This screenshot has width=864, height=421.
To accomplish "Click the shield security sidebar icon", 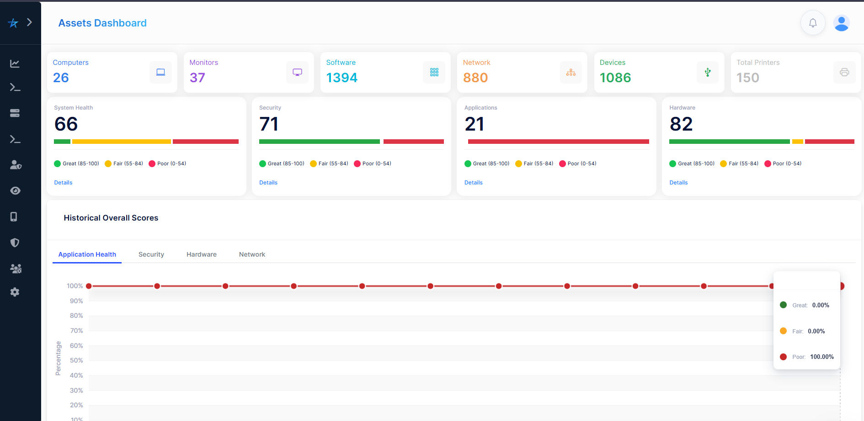I will (15, 242).
